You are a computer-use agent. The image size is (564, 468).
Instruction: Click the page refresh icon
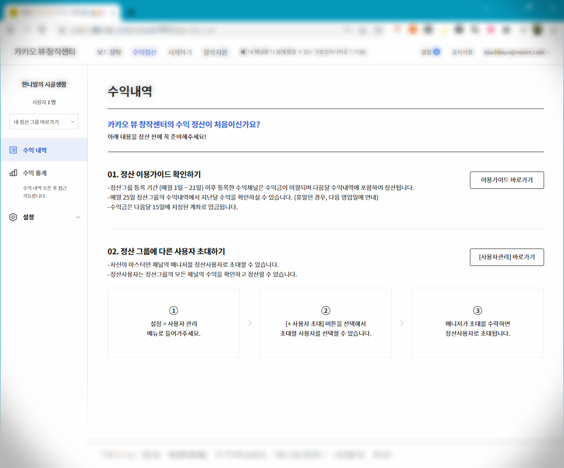(x=41, y=30)
